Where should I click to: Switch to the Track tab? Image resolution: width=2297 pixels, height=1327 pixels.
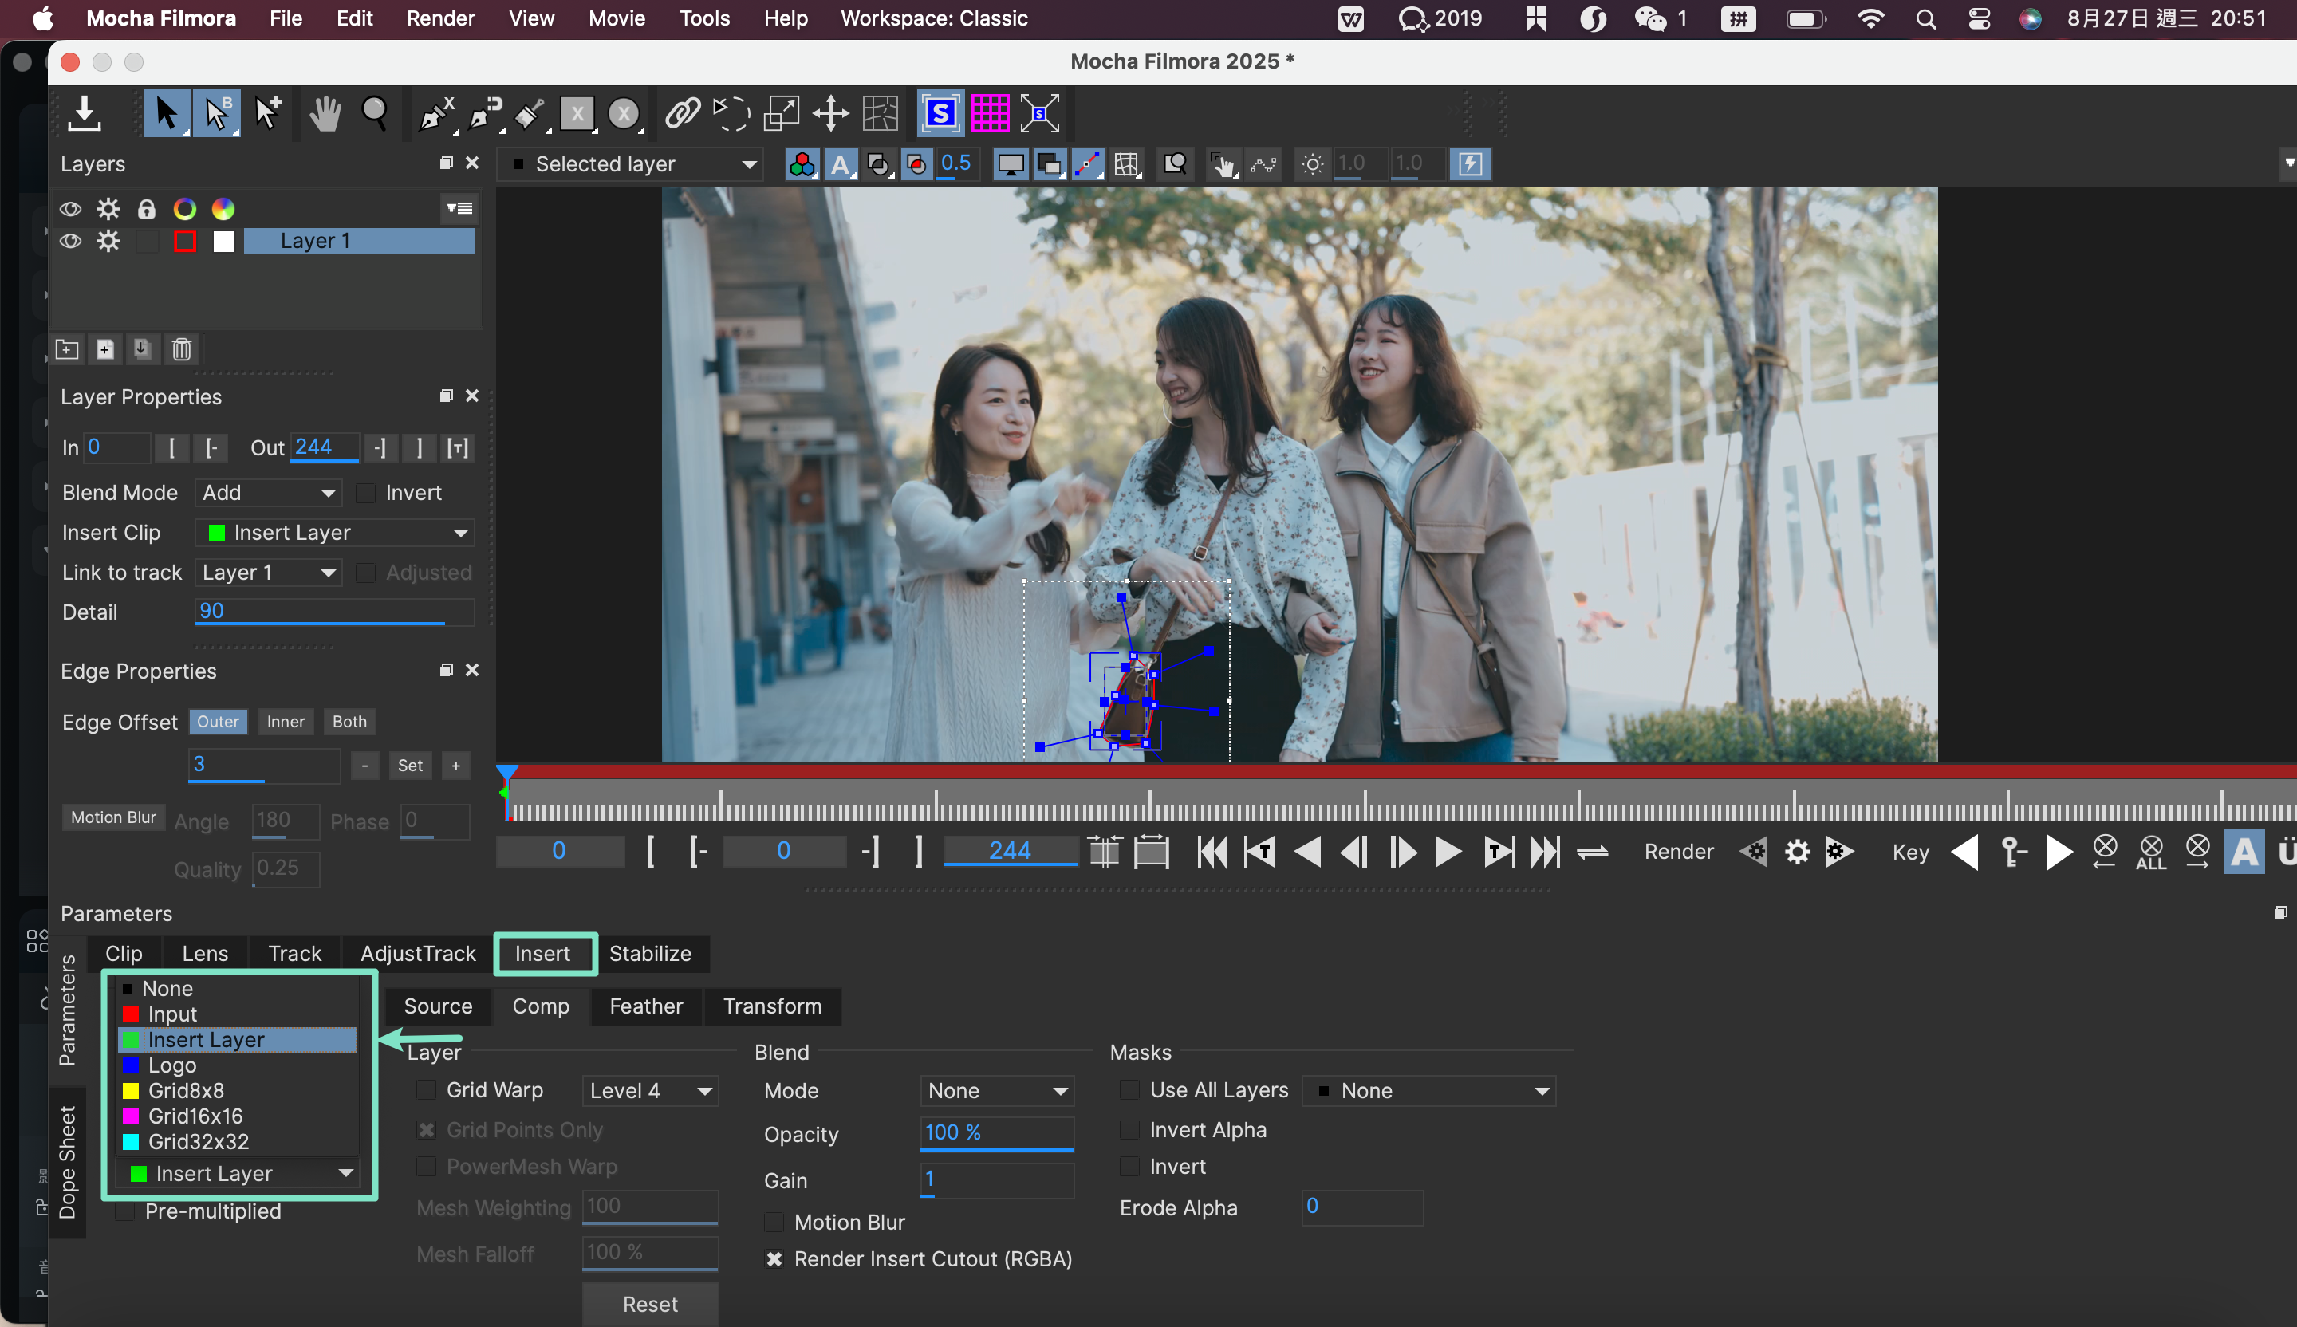(x=294, y=953)
